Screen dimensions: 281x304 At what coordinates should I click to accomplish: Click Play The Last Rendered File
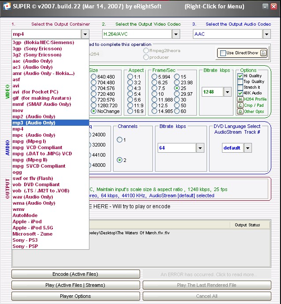tap(207, 285)
